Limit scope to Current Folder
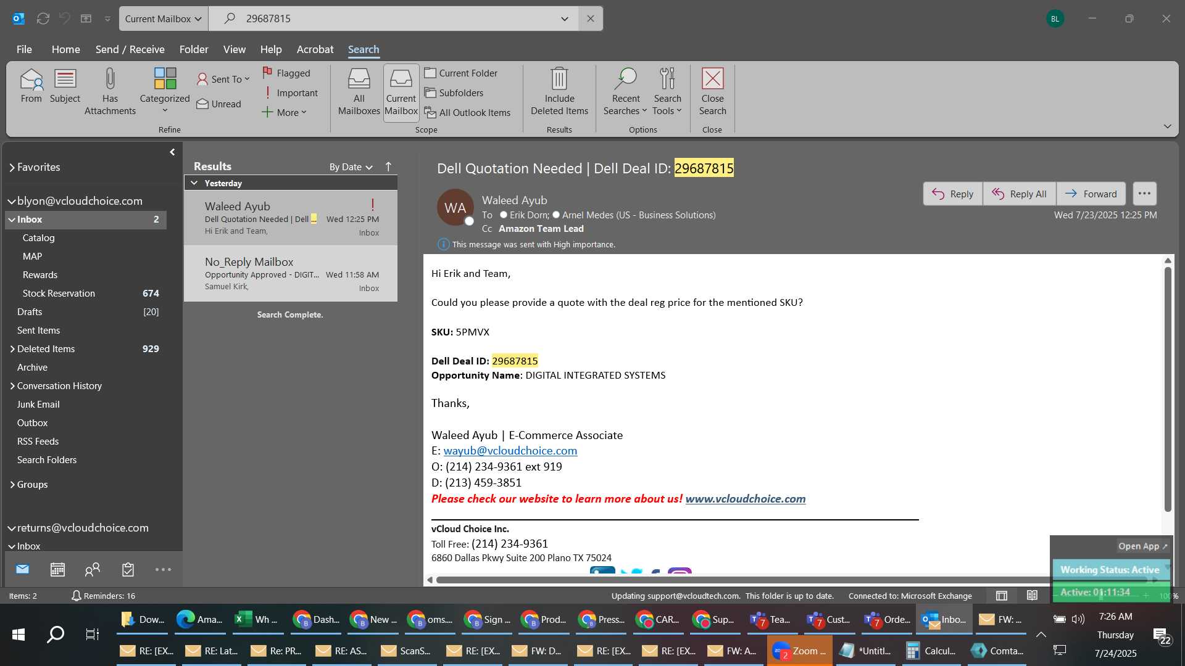This screenshot has width=1185, height=666. click(x=461, y=73)
